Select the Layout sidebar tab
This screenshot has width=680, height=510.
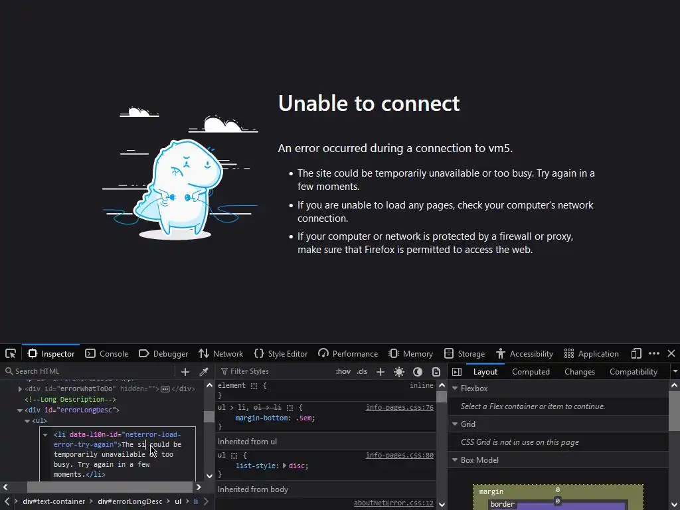[x=485, y=372]
